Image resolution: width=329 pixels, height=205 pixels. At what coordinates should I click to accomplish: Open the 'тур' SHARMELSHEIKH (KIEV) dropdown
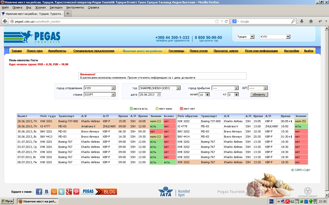point(178,88)
